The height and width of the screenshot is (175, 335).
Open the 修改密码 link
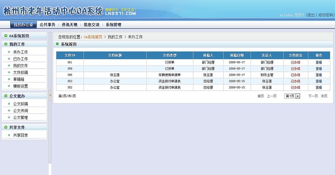pyautogui.click(x=326, y=15)
